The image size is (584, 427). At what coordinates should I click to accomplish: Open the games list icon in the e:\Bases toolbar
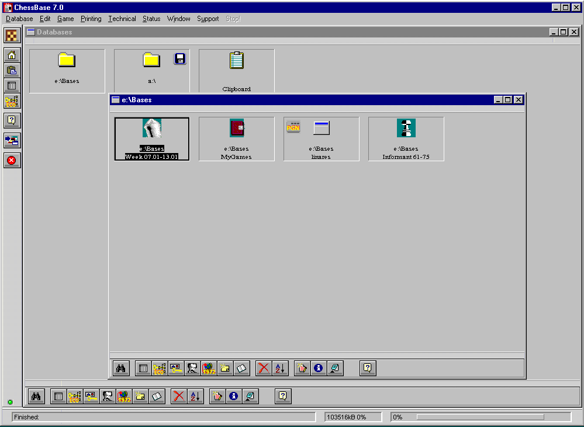(x=143, y=368)
